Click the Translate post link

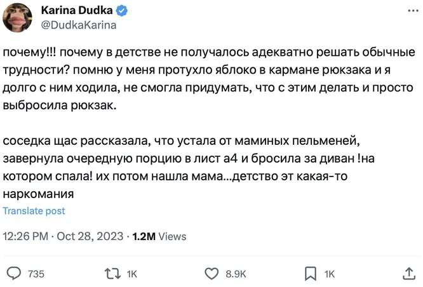(34, 211)
